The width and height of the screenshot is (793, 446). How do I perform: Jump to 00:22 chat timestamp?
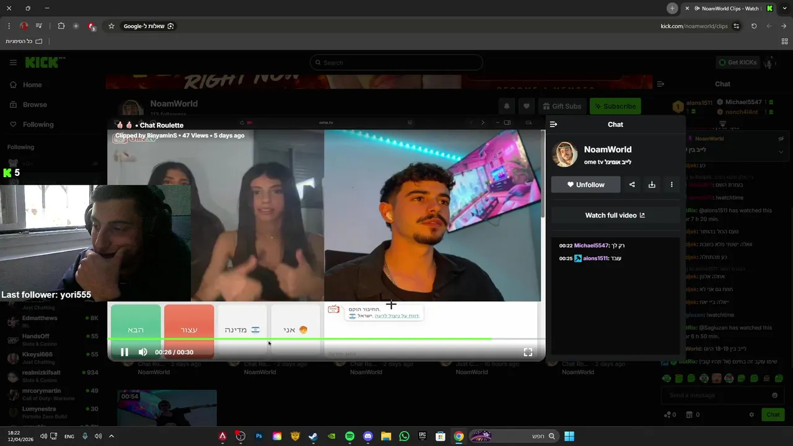[x=566, y=246]
